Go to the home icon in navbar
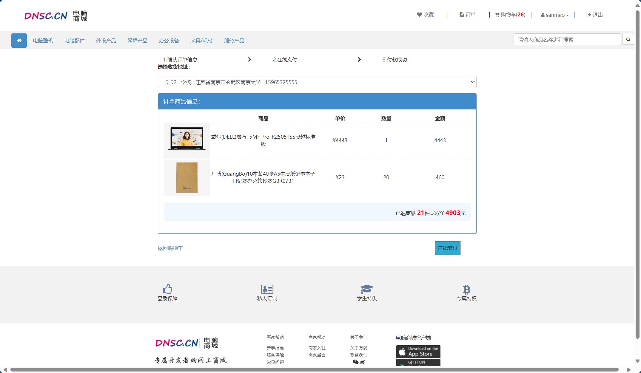This screenshot has width=641, height=373. (x=19, y=41)
